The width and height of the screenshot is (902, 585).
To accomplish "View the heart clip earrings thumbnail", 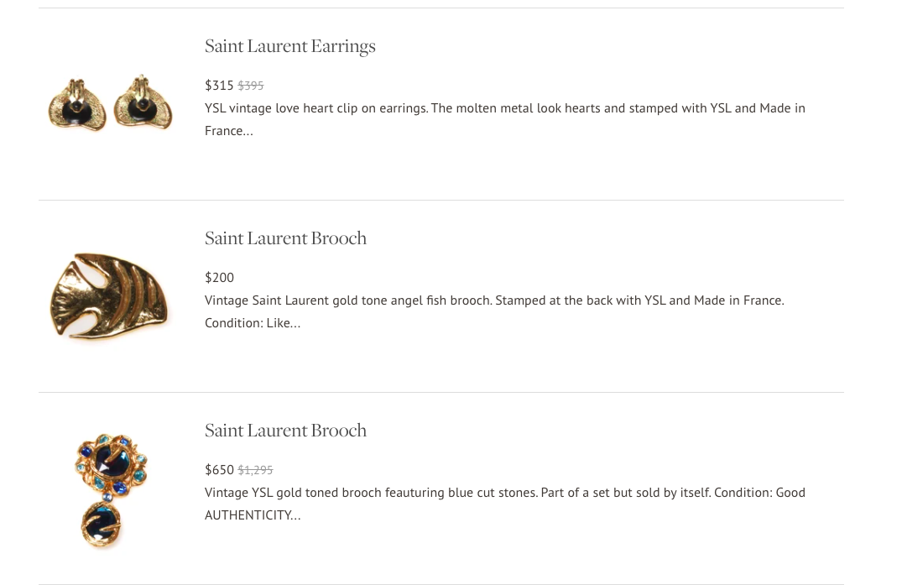I will pyautogui.click(x=110, y=103).
